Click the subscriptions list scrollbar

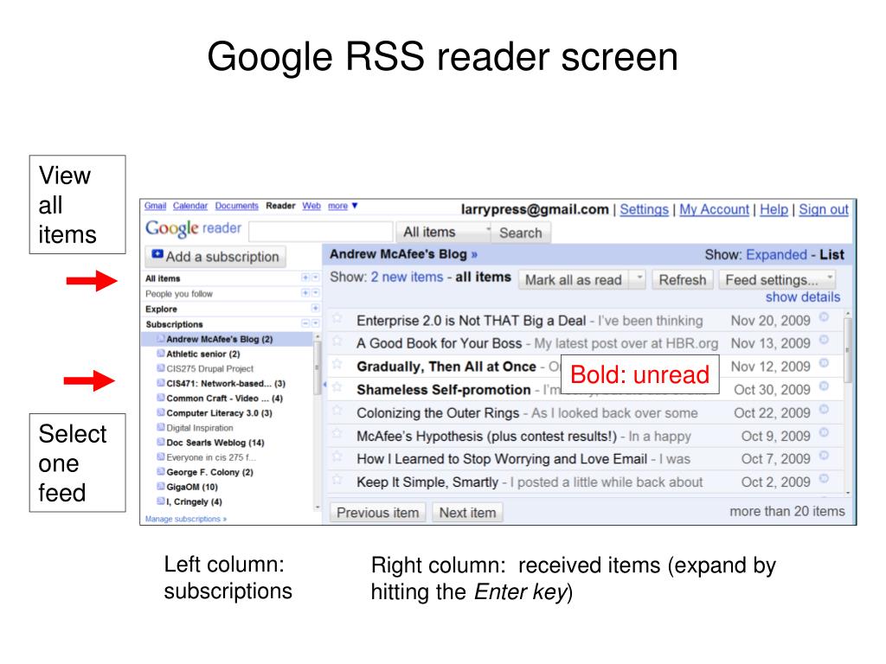(317, 421)
